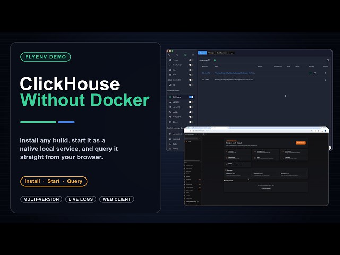Open the three-dot menu of the second ClickHouse version row

325,80
